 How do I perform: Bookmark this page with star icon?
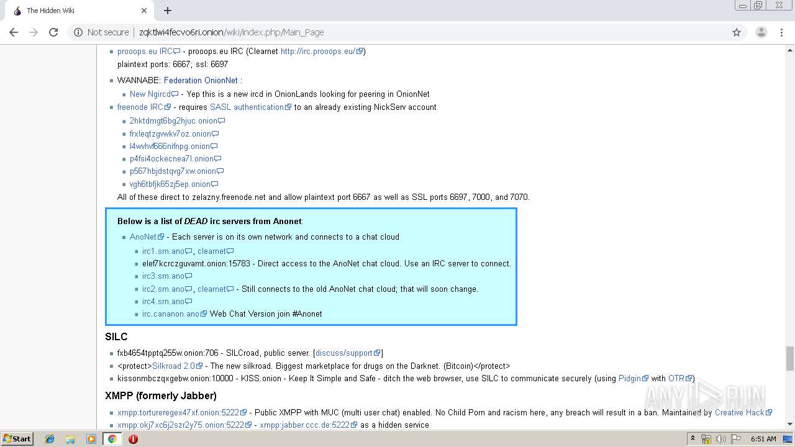[737, 32]
